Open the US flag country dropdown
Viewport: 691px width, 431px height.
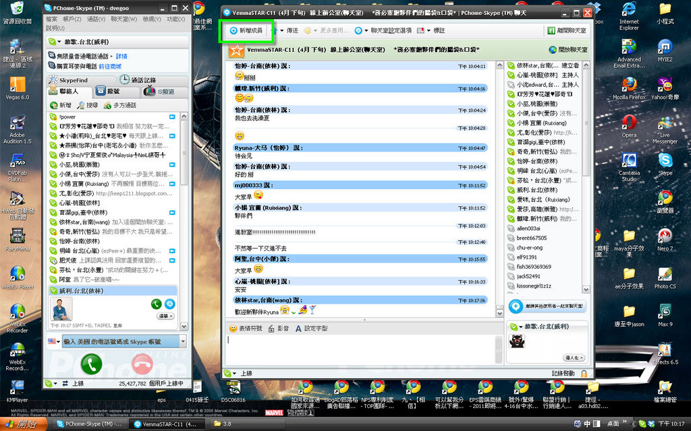[54, 341]
